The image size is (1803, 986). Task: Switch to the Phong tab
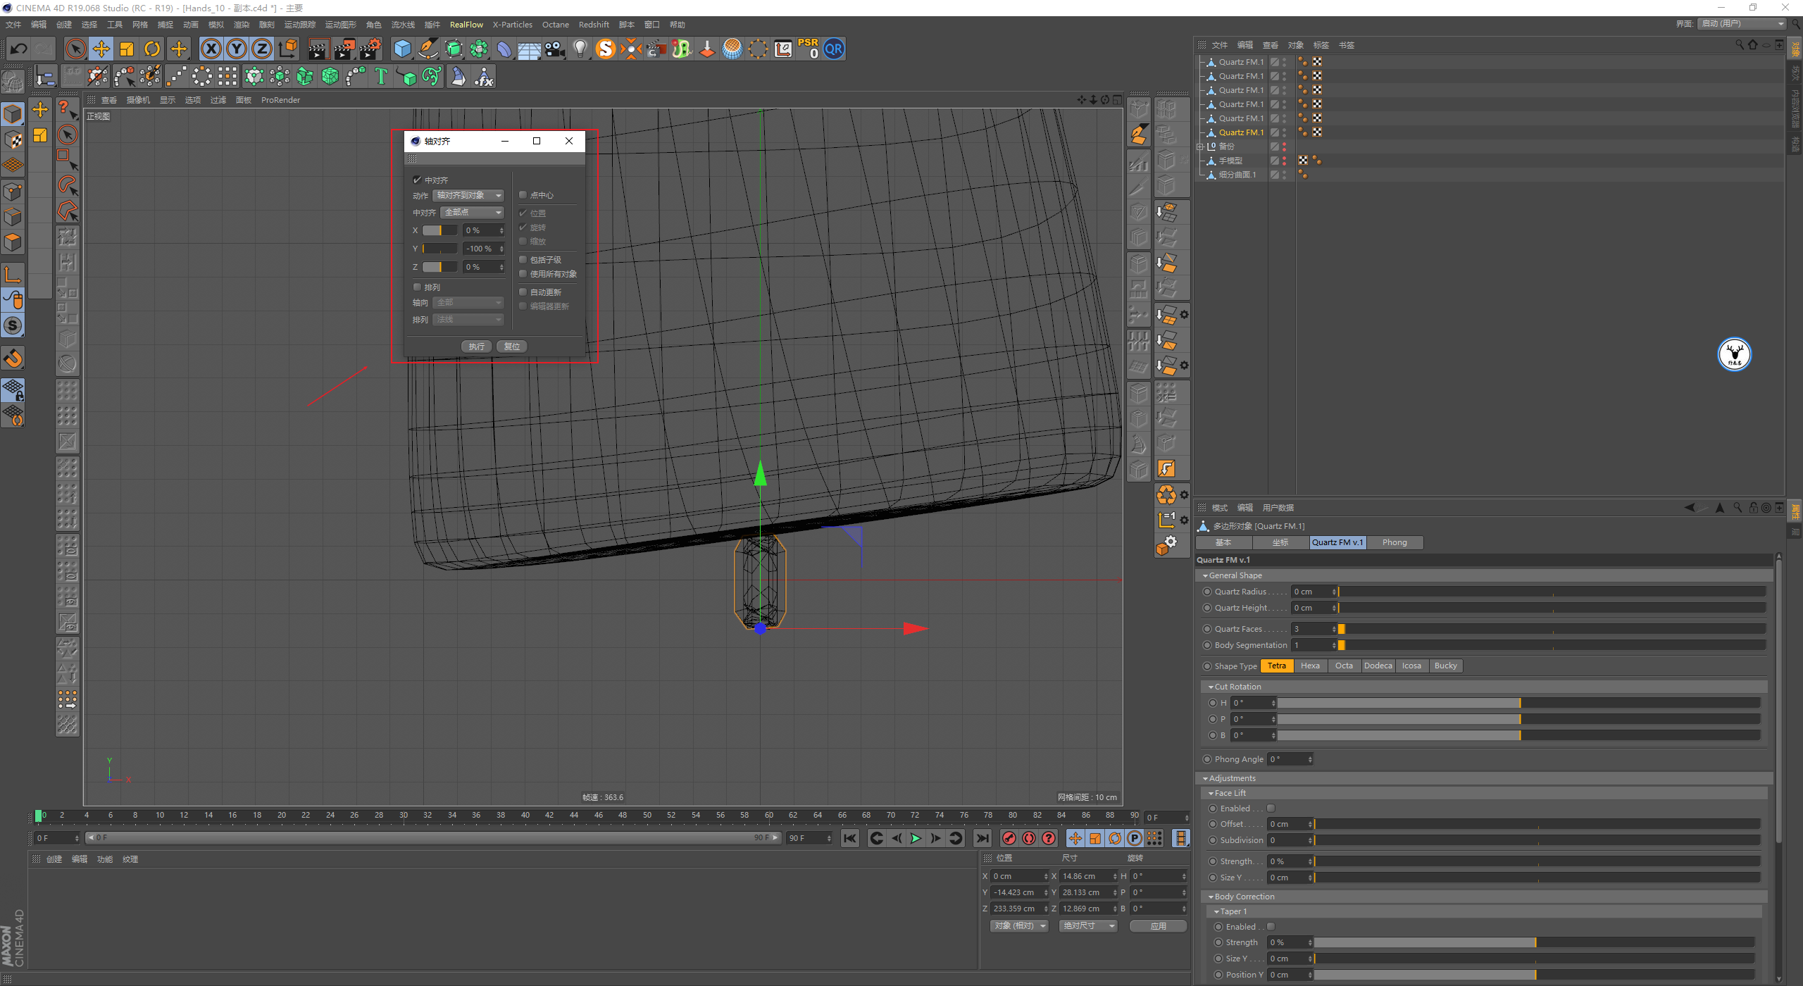pos(1394,542)
